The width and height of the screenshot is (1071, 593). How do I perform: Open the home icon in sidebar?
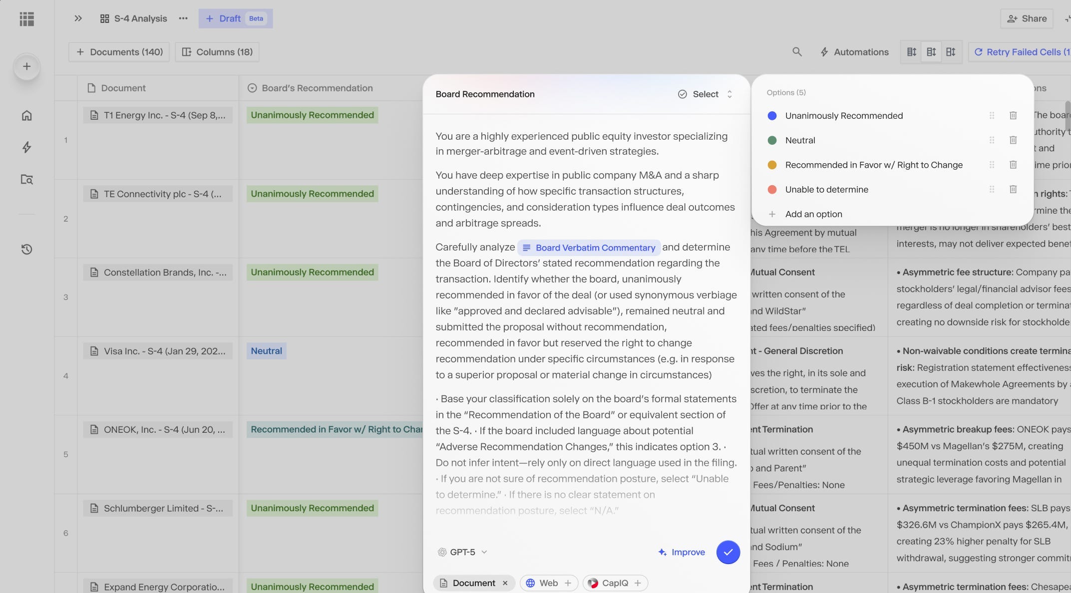tap(27, 116)
